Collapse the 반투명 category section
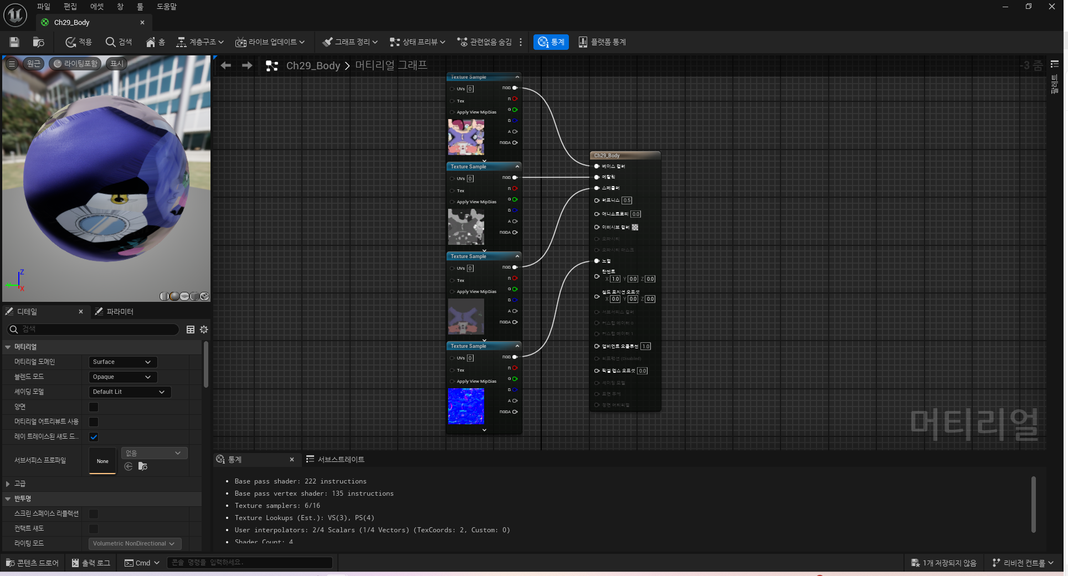 click(x=8, y=499)
